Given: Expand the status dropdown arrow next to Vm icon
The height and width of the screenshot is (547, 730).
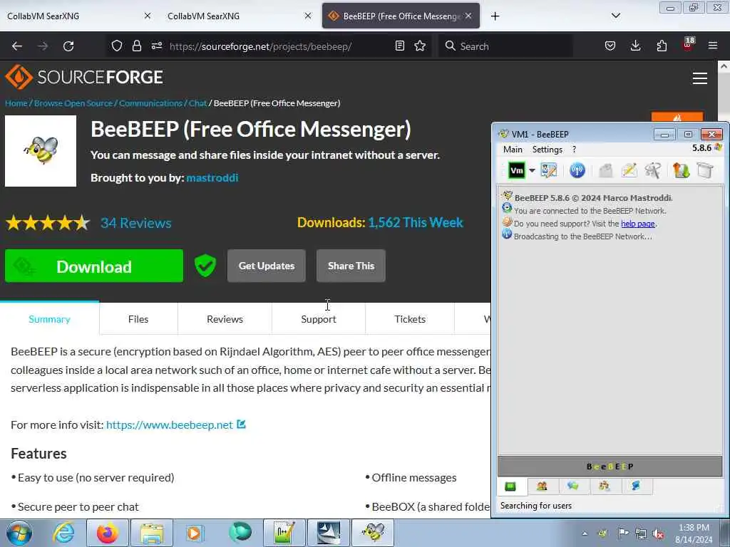Looking at the screenshot, I should pyautogui.click(x=532, y=171).
